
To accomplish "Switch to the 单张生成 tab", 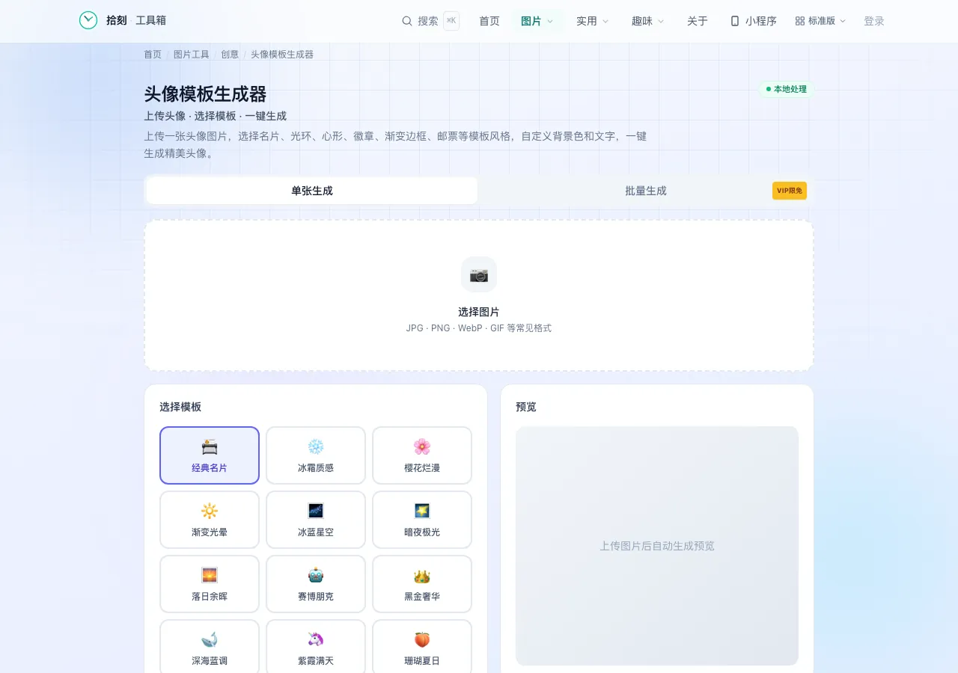I will [312, 191].
